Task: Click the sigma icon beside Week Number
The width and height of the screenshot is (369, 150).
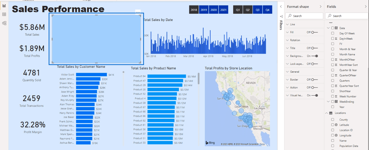Action: [336, 97]
